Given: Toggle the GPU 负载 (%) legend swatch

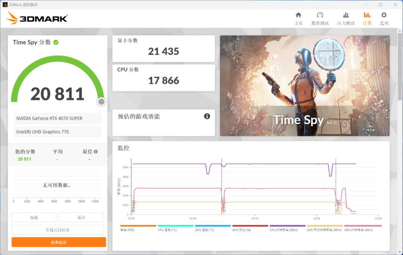Looking at the screenshot, I should tap(250, 226).
